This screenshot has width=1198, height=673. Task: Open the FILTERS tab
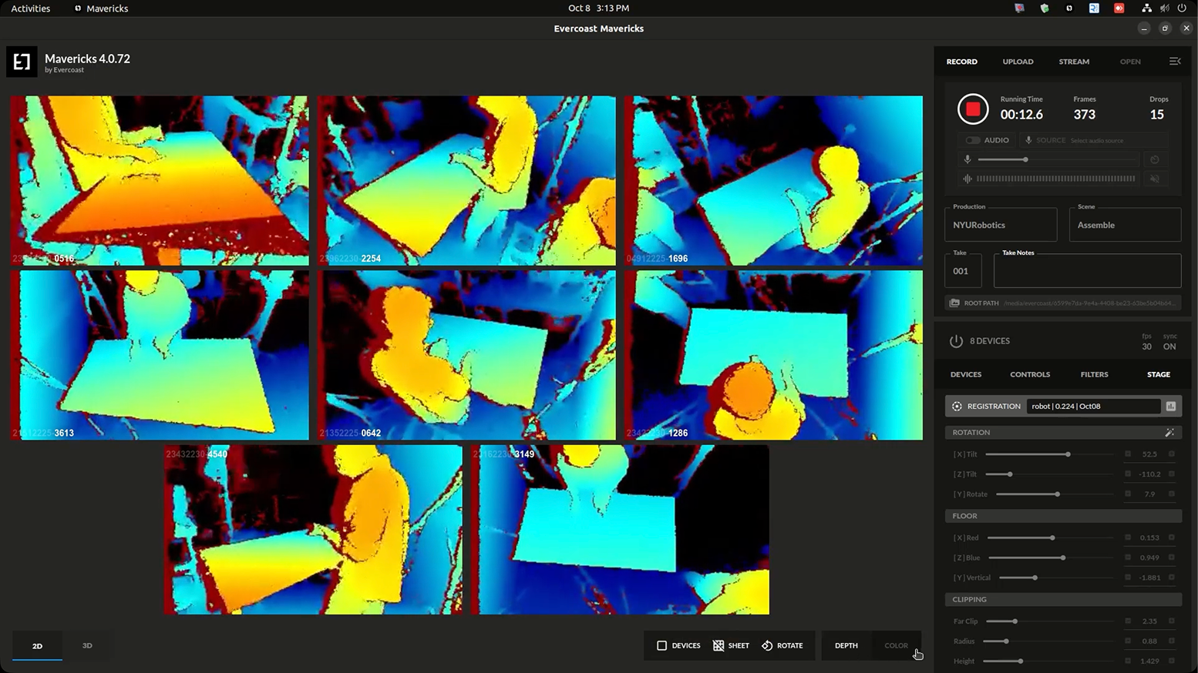(x=1094, y=374)
